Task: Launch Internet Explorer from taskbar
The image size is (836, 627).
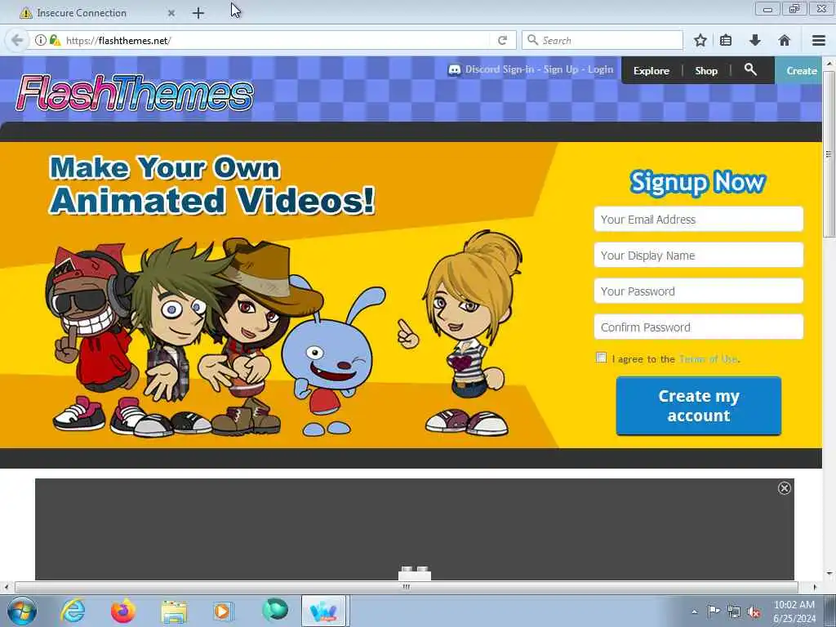Action: pyautogui.click(x=73, y=611)
